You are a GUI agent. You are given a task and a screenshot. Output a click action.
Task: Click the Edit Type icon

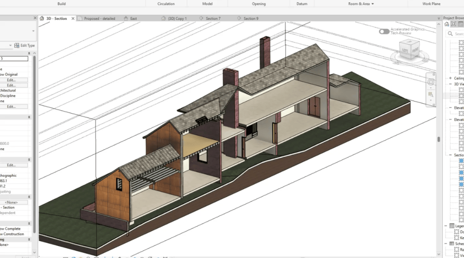pyautogui.click(x=17, y=45)
